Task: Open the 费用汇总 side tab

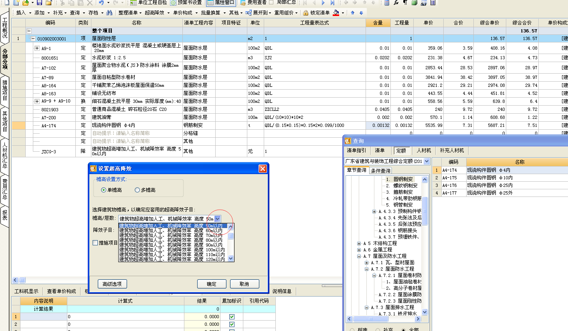Action: tap(5, 189)
